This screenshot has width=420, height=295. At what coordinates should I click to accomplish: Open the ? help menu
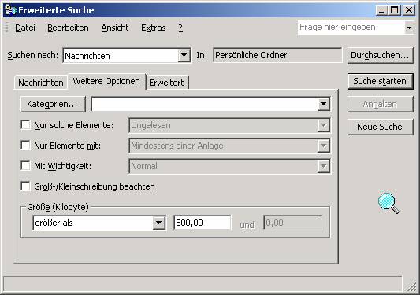pyautogui.click(x=180, y=28)
